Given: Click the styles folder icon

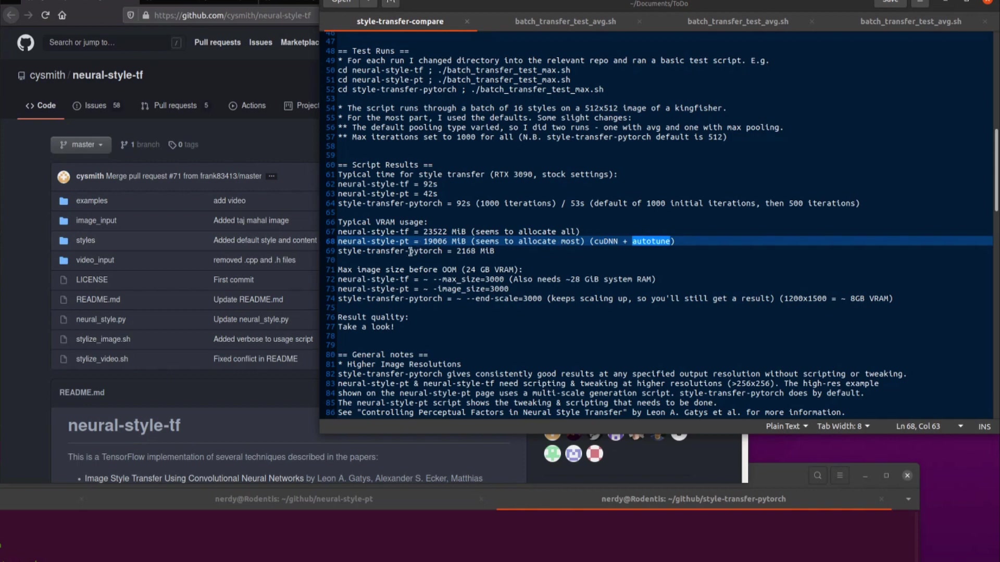Looking at the screenshot, I should pyautogui.click(x=64, y=240).
